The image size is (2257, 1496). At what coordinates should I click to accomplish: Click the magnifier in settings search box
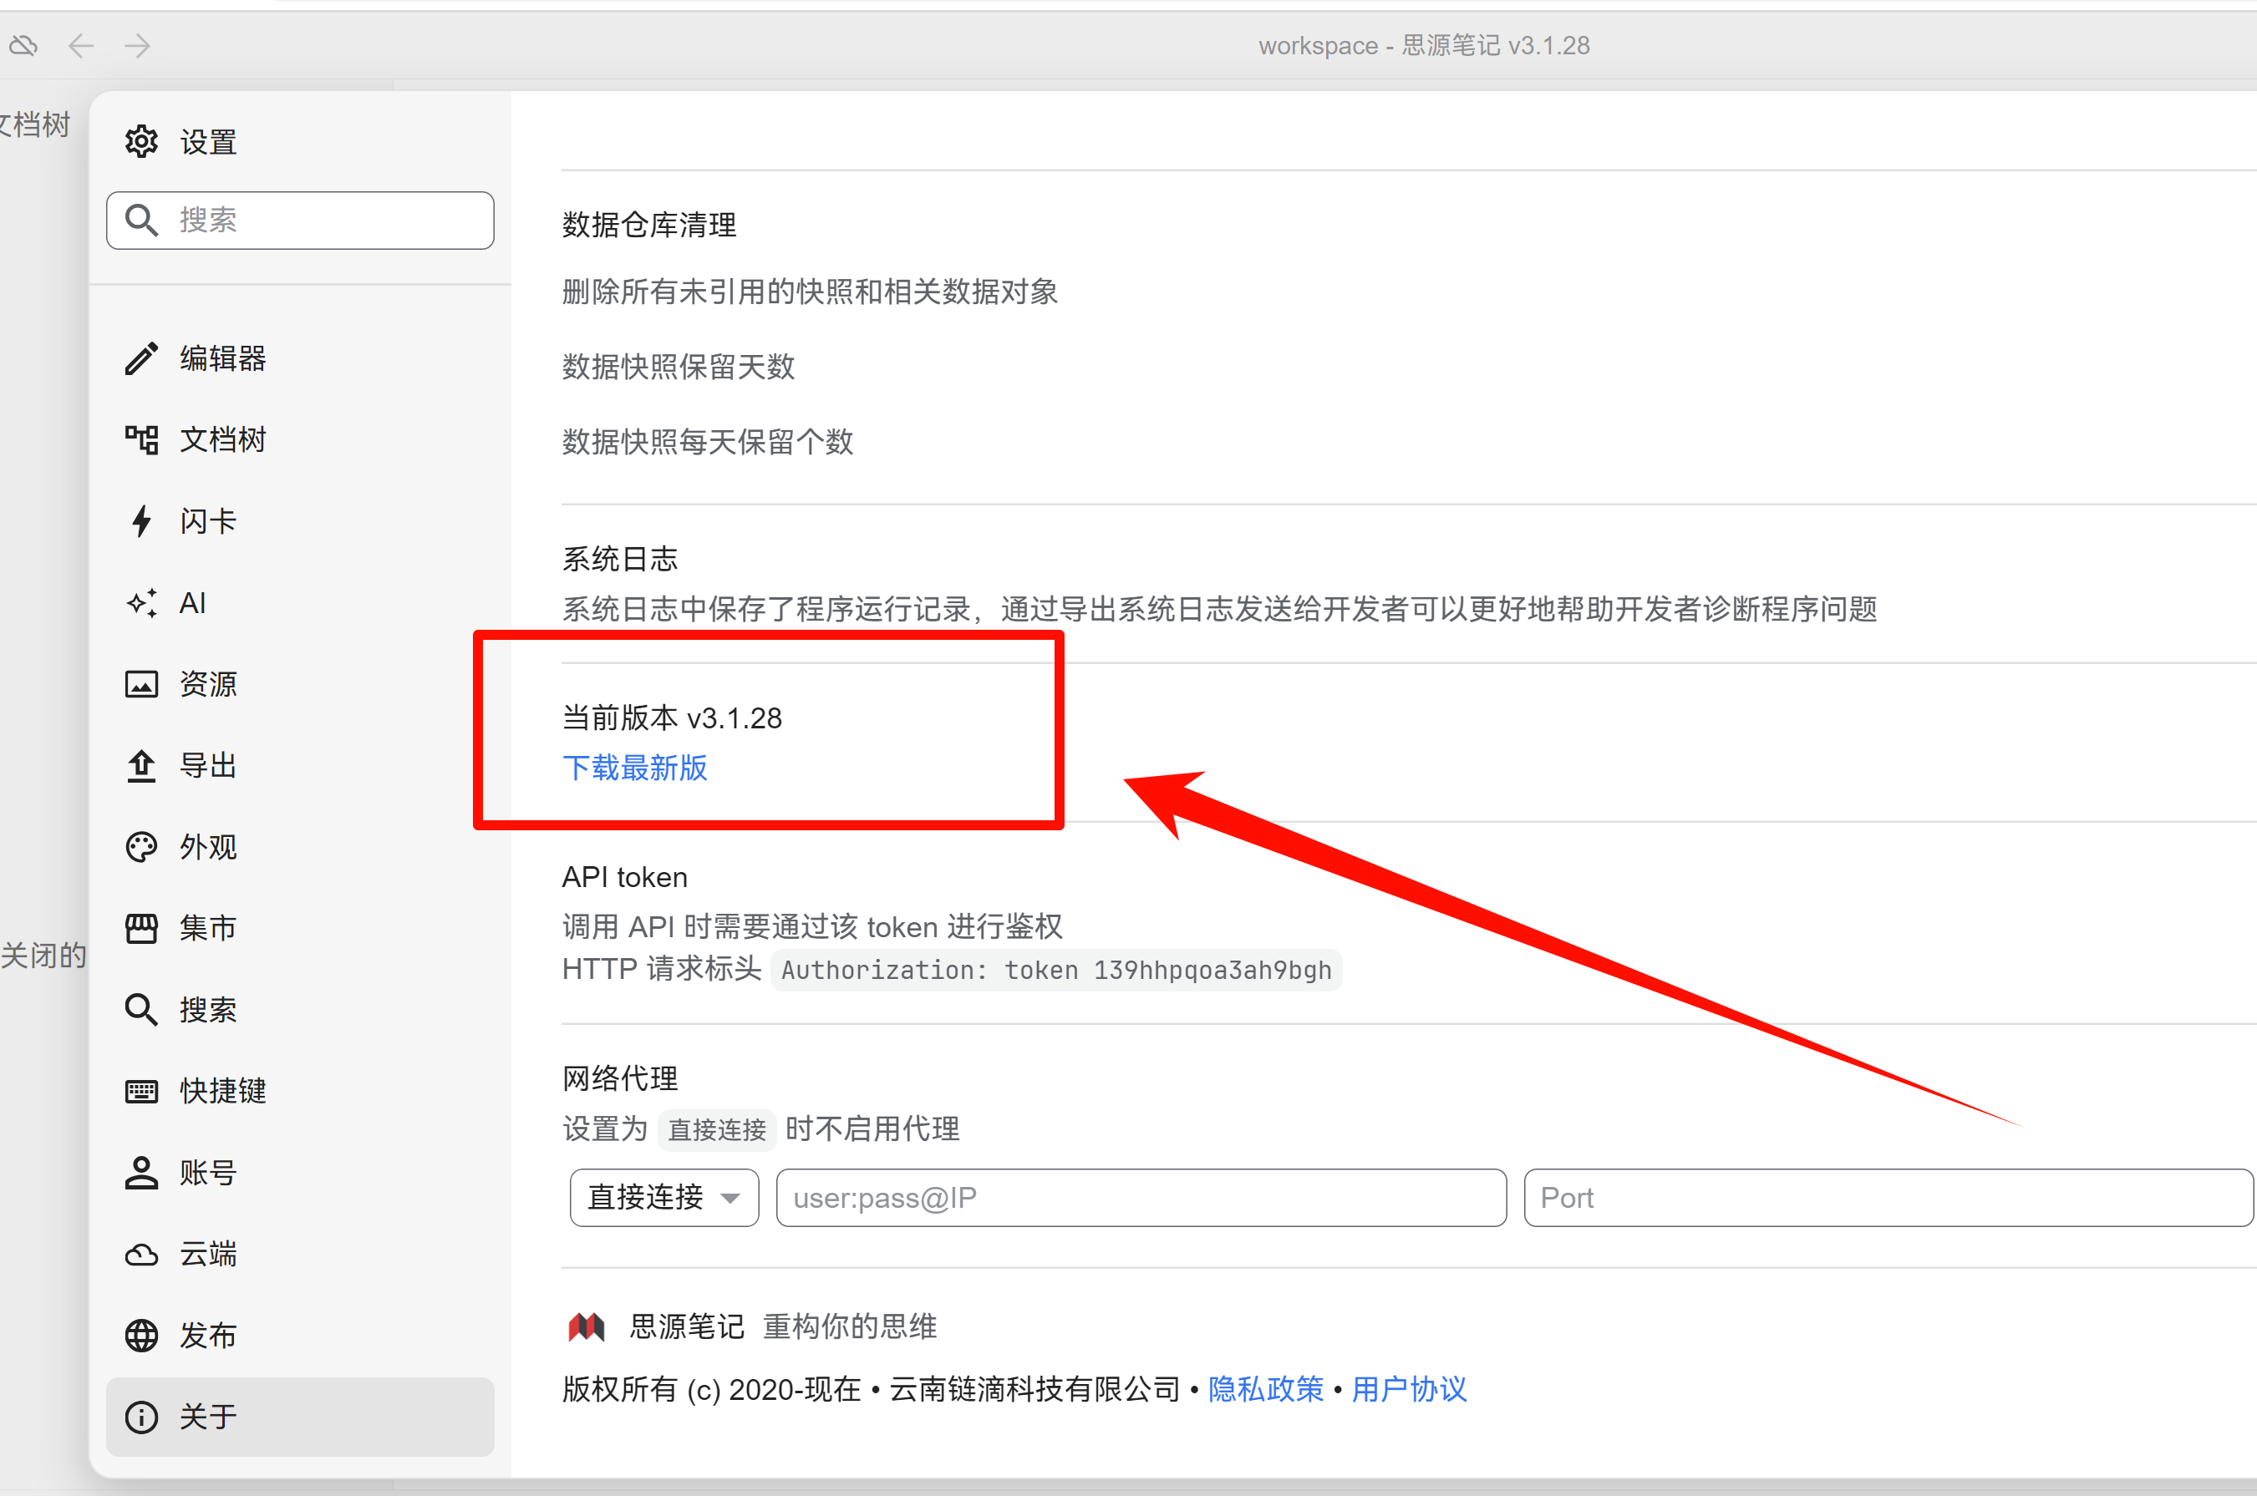pyautogui.click(x=141, y=221)
